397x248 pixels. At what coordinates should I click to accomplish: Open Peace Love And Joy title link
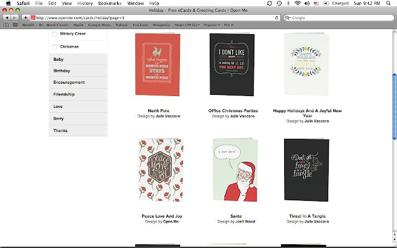point(162,216)
